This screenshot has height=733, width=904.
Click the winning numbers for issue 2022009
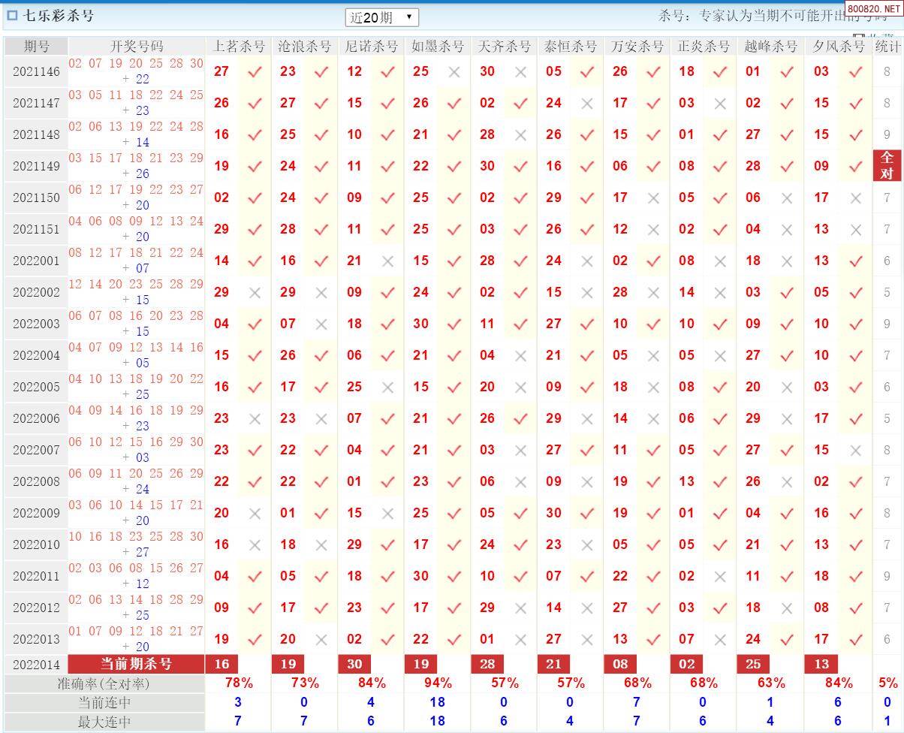(136, 513)
